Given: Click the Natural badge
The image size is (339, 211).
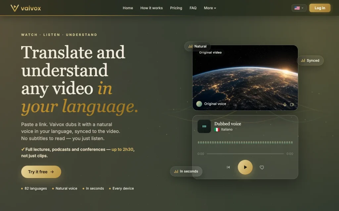Looking at the screenshot, I should coord(197,46).
